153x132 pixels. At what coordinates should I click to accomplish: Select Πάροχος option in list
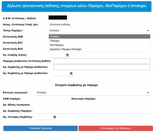(99, 41)
